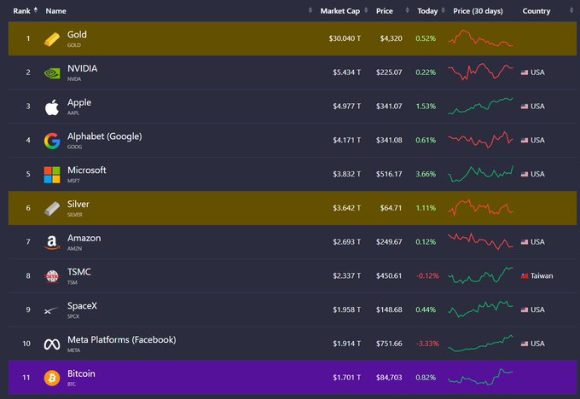The image size is (580, 399).
Task: Click the Apple logo icon
Action: pos(52,107)
